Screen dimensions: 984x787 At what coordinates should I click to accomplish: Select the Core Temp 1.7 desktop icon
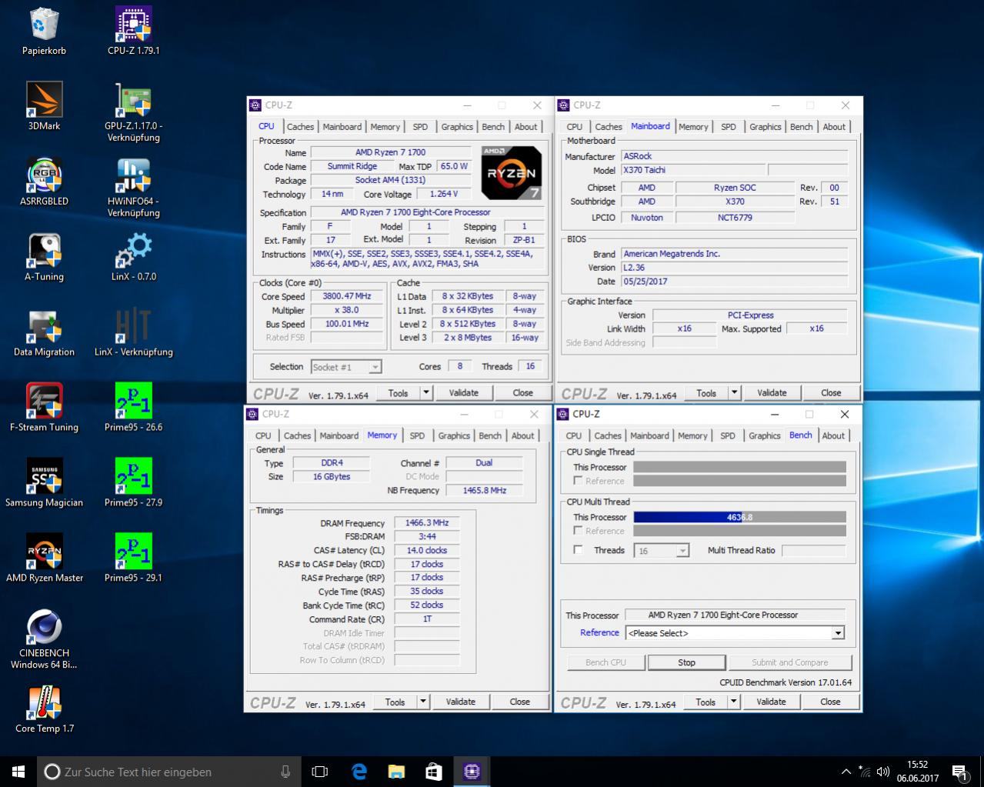pyautogui.click(x=44, y=709)
